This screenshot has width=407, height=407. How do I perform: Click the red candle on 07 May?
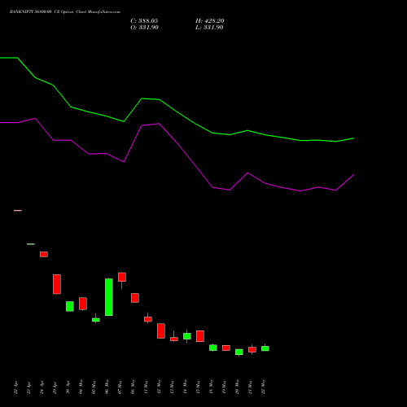tap(122, 277)
